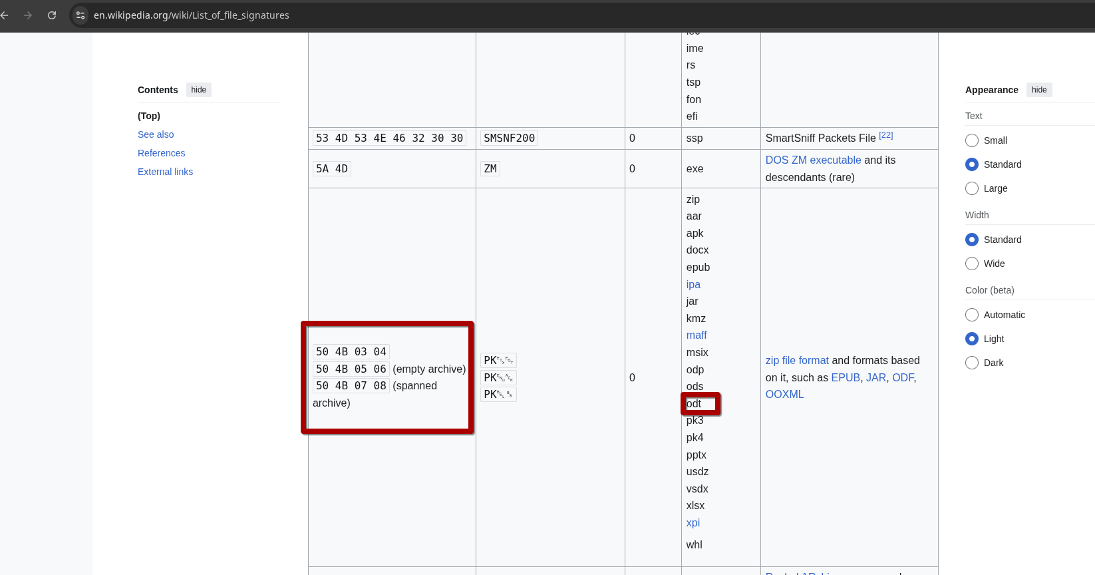Click the browser back arrow
Viewport: 1095px width, 575px height.
click(5, 15)
